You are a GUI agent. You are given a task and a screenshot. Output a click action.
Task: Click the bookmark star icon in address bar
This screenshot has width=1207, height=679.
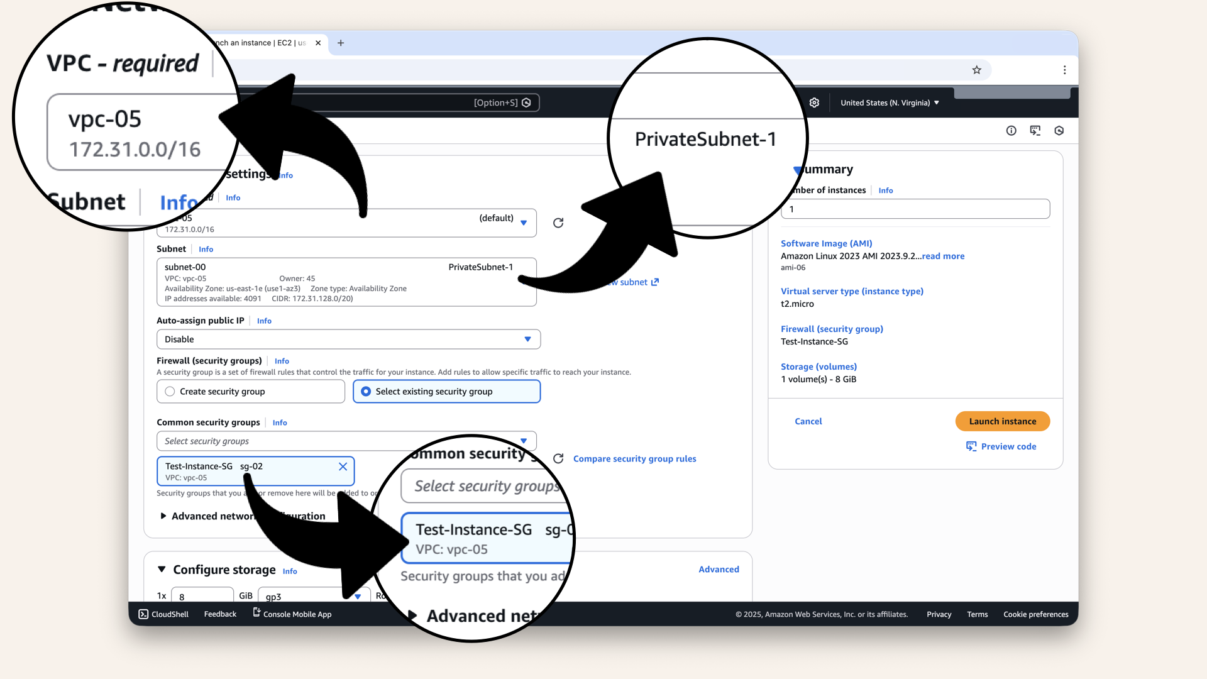pos(976,70)
